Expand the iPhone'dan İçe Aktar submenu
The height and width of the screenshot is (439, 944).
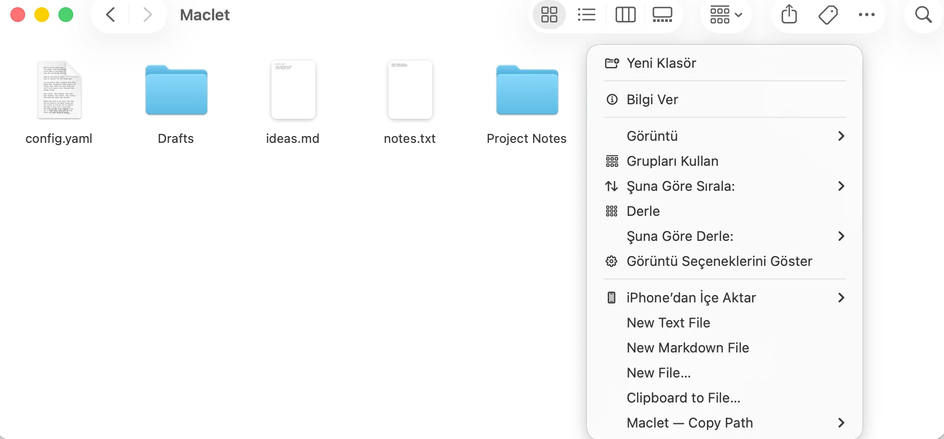coord(725,298)
